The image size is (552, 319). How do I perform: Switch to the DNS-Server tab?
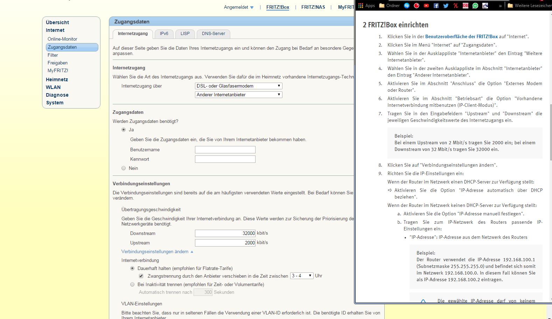pos(214,34)
